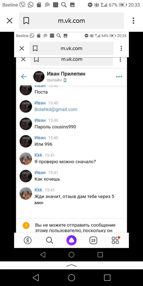Screen dimensions: 143x286
Task: Tap Kkk avatar beside 'Я проверю' message
Action: tap(26, 159)
